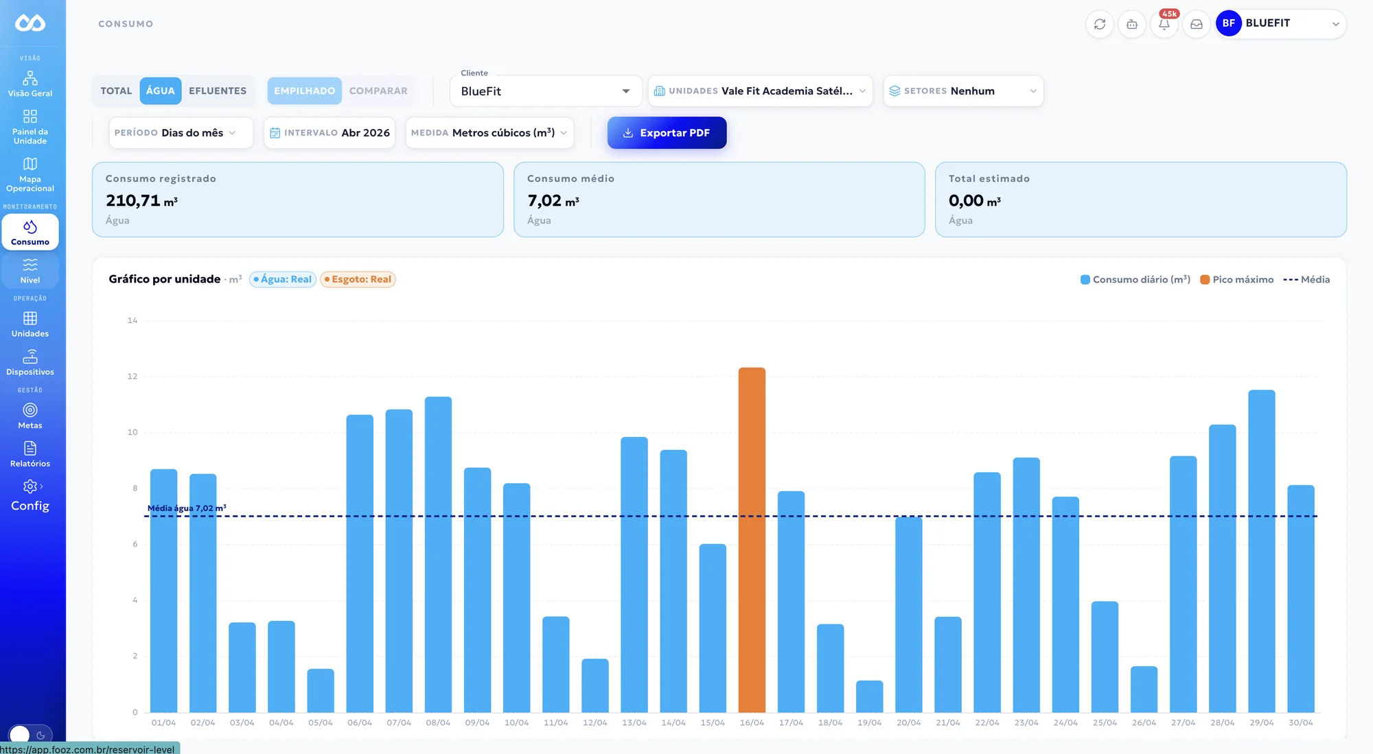Select COMPARAR view mode

click(378, 91)
